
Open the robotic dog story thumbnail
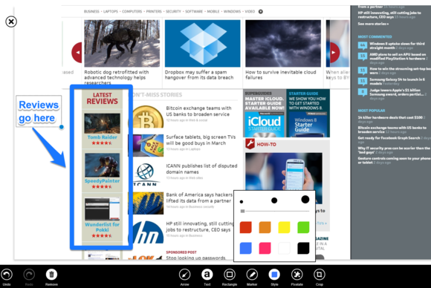click(x=122, y=43)
